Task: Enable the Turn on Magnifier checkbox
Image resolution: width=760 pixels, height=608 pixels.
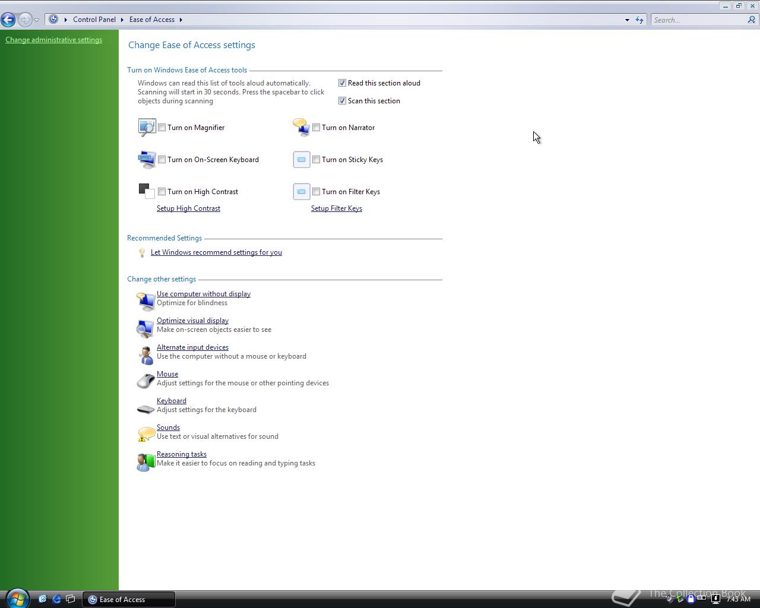Action: [161, 128]
